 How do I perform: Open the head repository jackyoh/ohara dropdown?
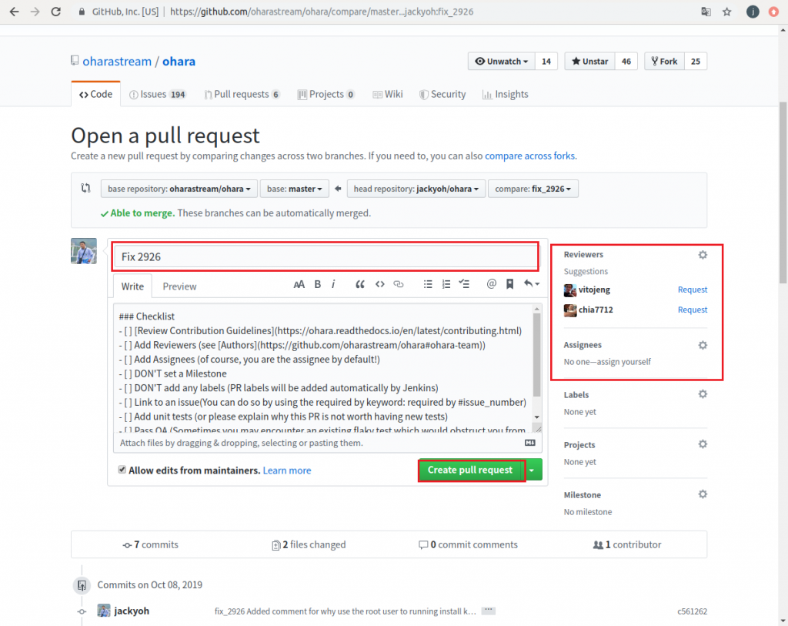[x=416, y=189]
